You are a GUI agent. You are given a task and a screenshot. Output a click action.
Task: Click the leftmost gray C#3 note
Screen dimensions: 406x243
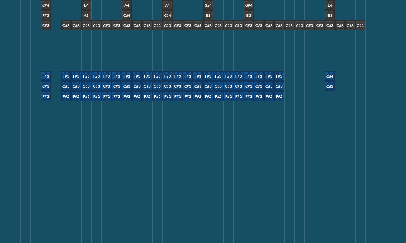(46, 26)
